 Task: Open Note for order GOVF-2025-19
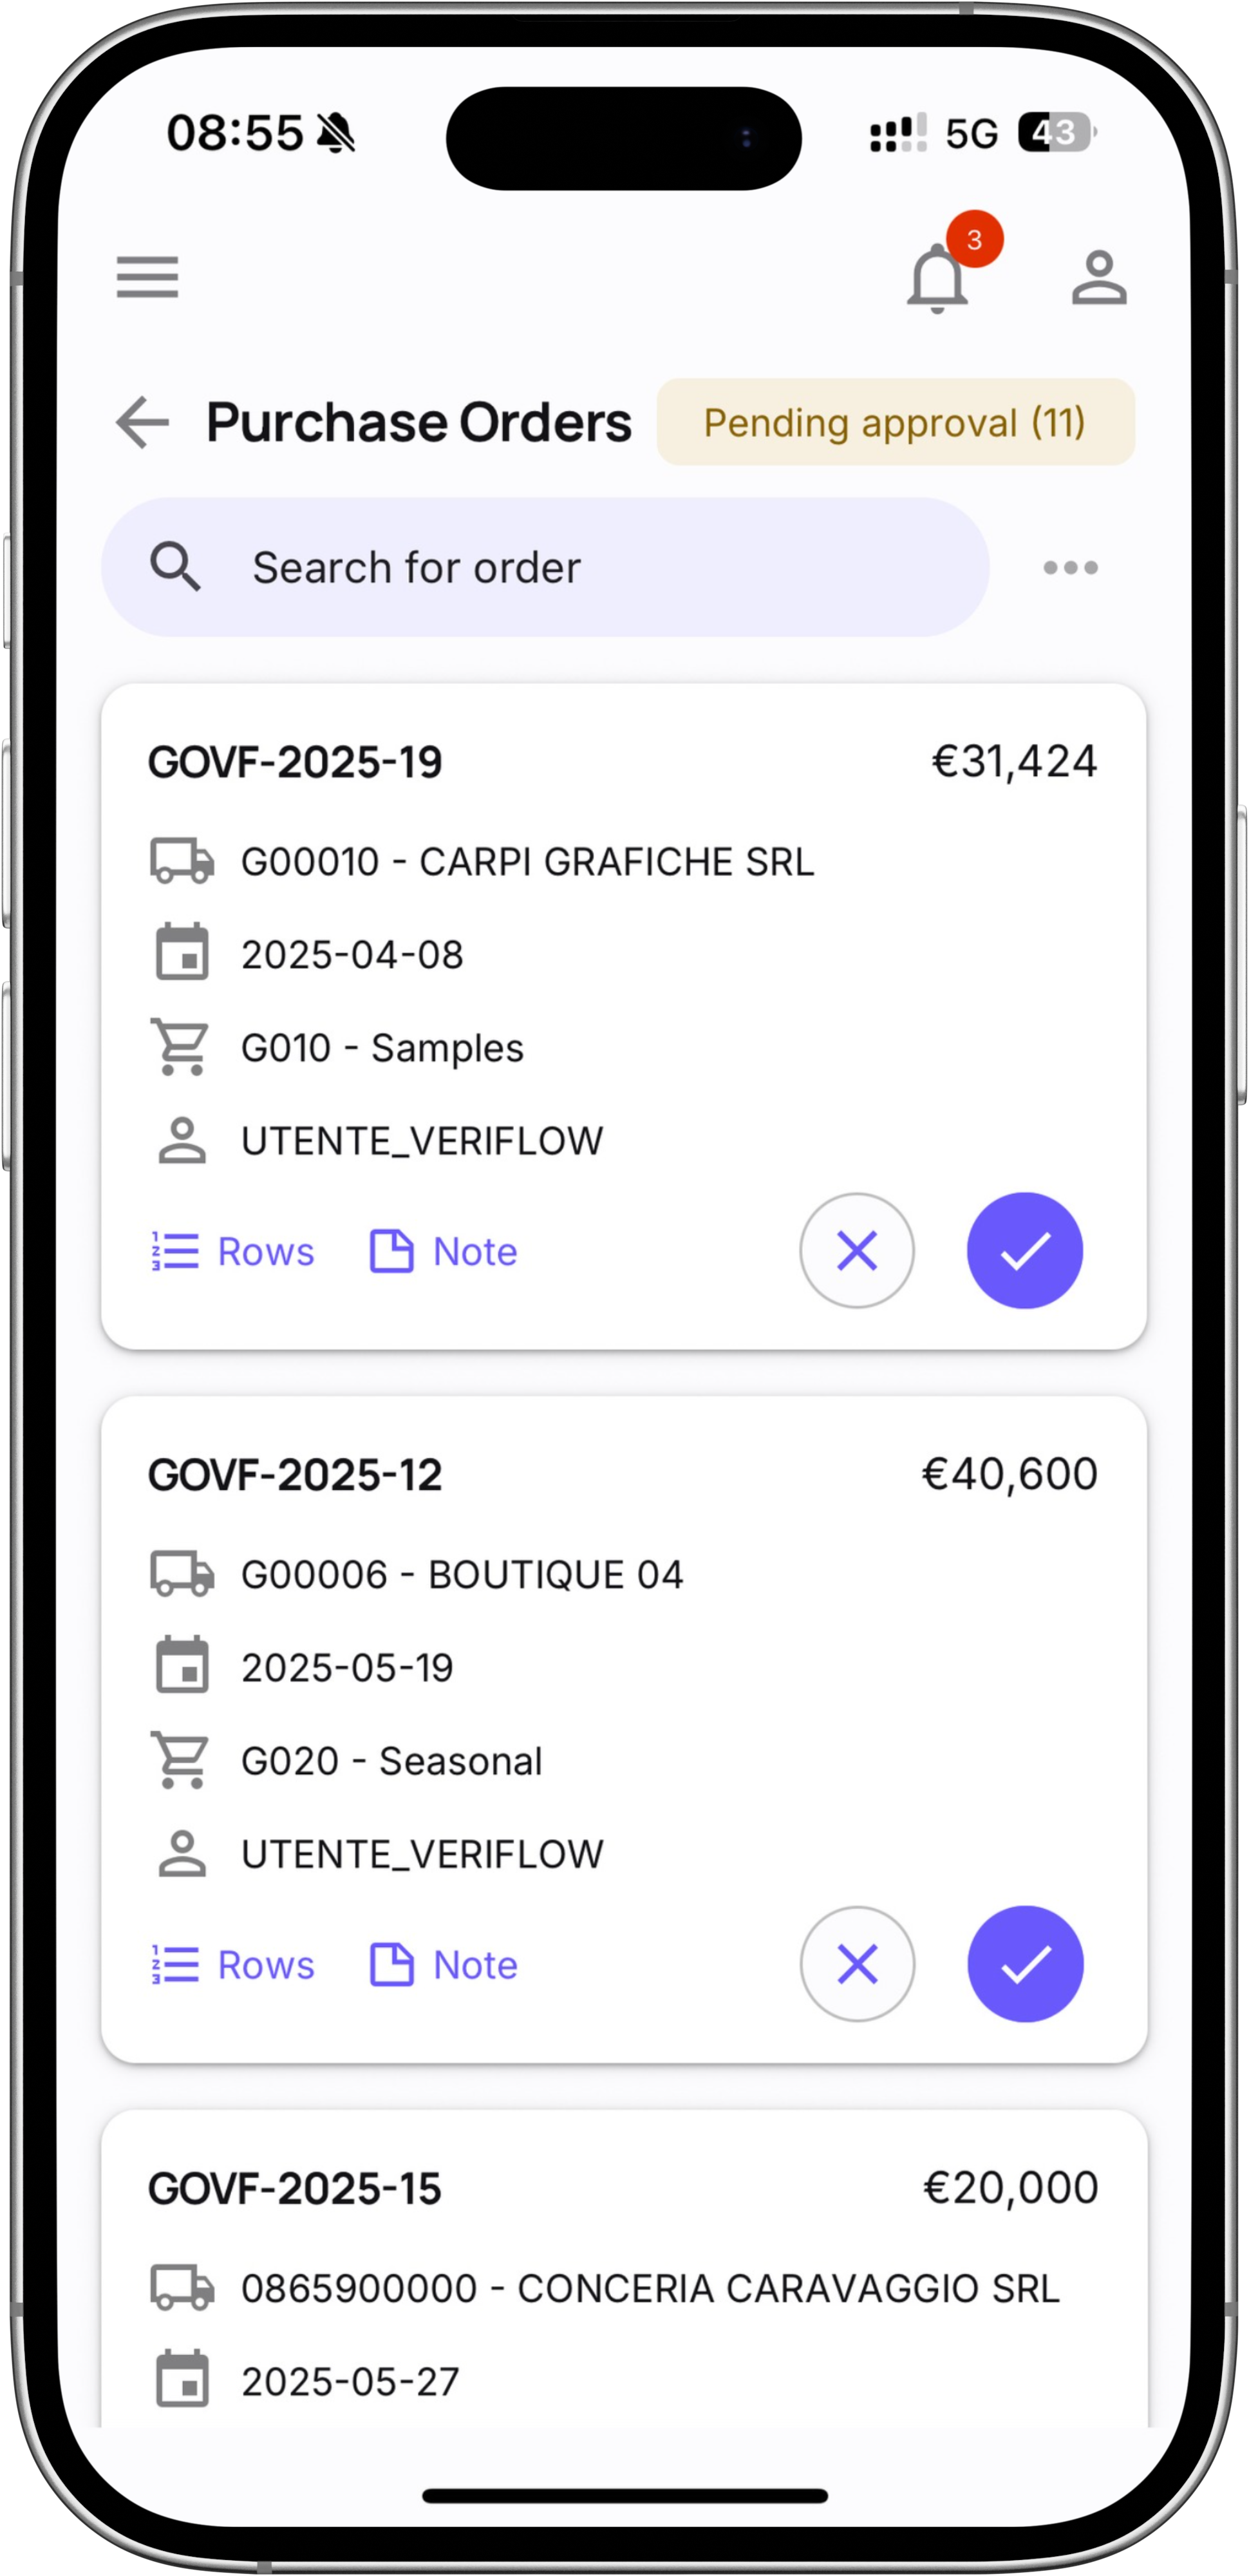(x=444, y=1252)
